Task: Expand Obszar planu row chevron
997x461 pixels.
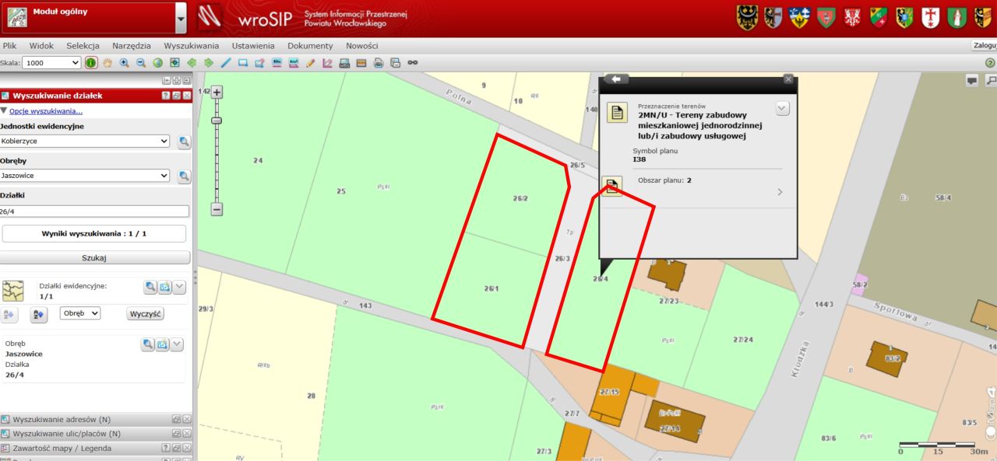Action: (x=780, y=192)
